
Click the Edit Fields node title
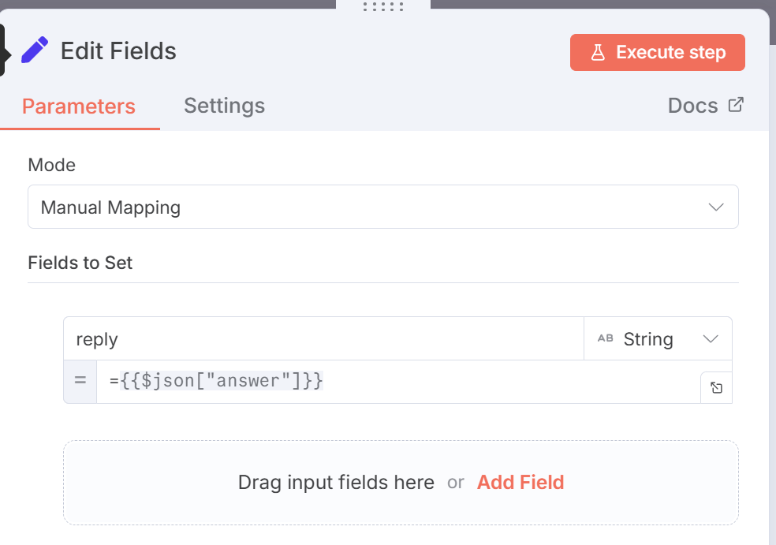click(118, 51)
